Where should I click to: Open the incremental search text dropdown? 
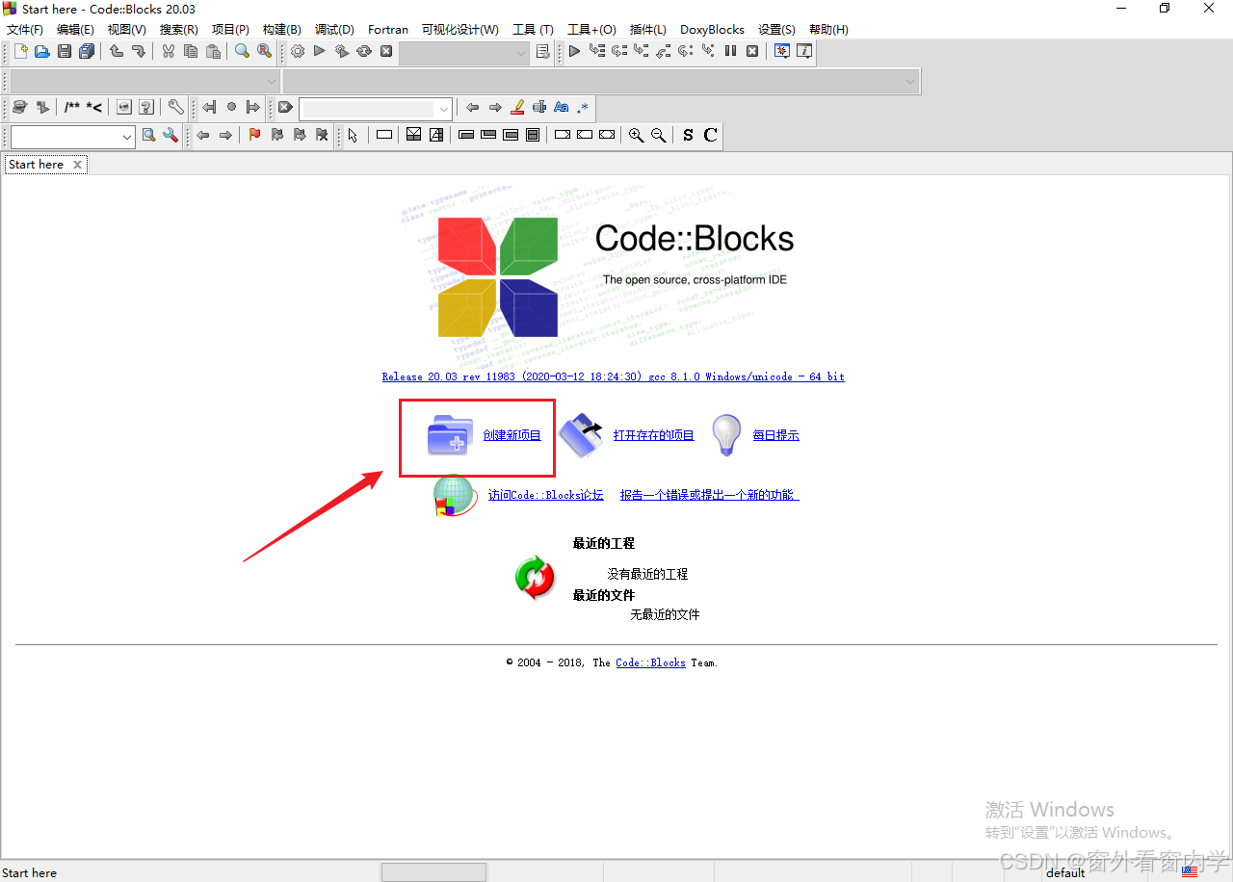[x=376, y=108]
